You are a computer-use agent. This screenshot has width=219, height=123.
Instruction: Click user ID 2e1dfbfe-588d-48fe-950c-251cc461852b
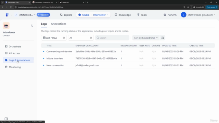(x=96, y=52)
